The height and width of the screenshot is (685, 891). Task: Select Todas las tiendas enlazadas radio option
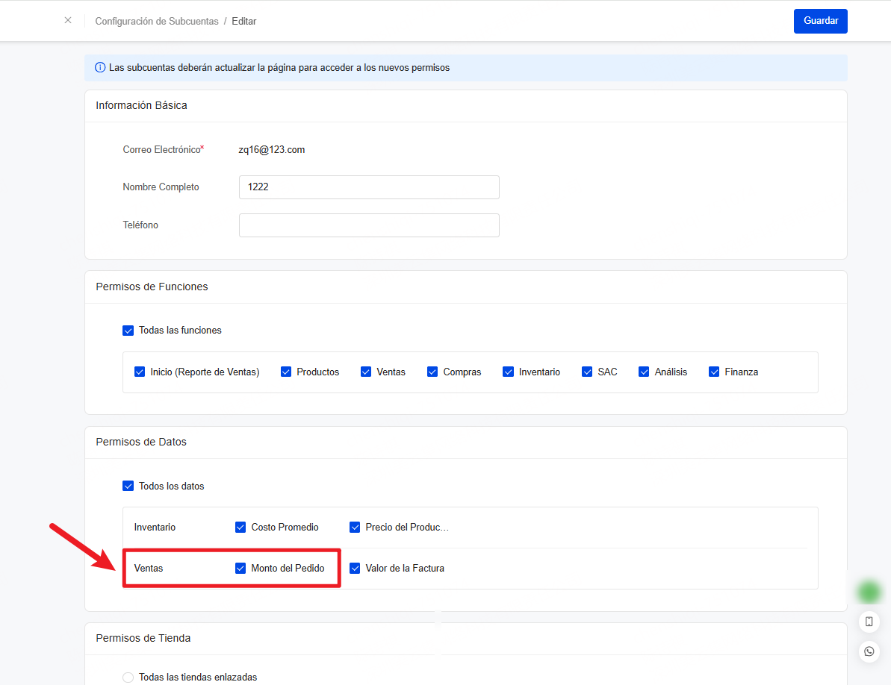pos(128,678)
